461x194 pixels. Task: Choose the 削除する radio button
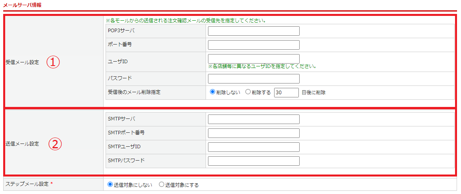click(x=248, y=92)
